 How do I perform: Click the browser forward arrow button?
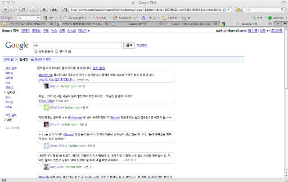click(12, 9)
